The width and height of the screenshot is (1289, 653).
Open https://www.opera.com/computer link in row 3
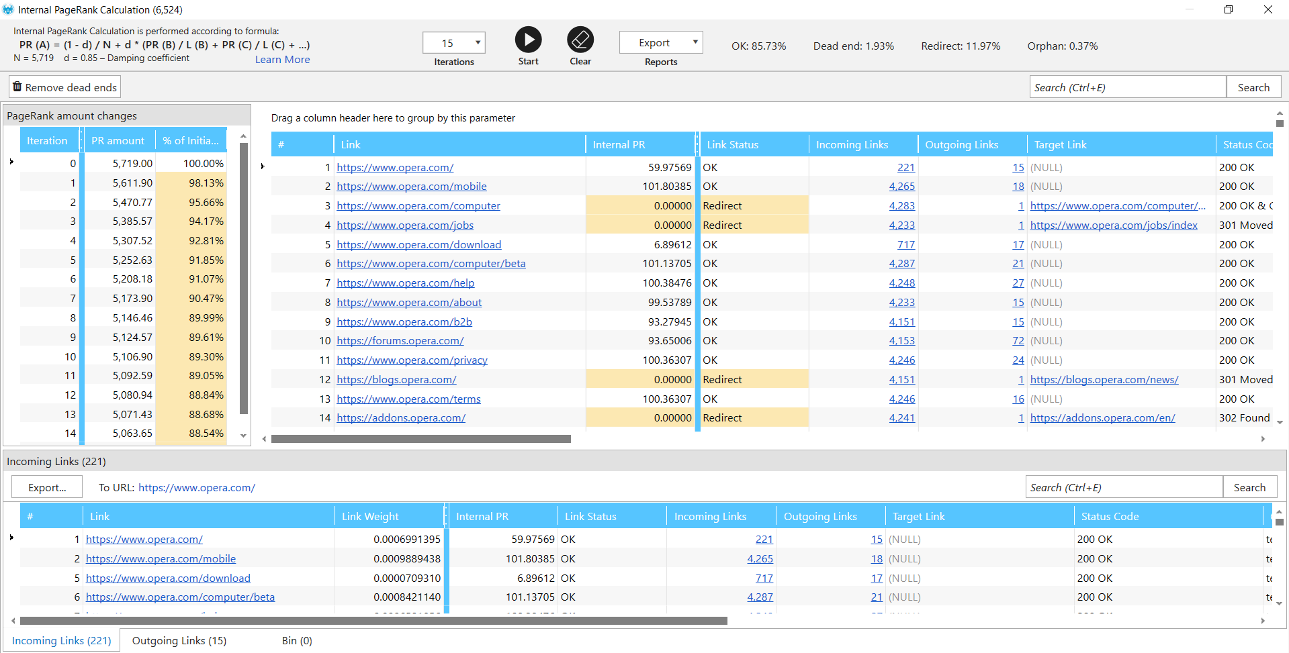(x=418, y=206)
